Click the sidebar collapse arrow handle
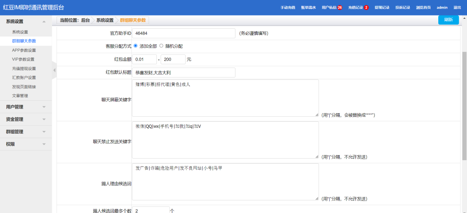This screenshot has height=213, width=467. pos(54,70)
